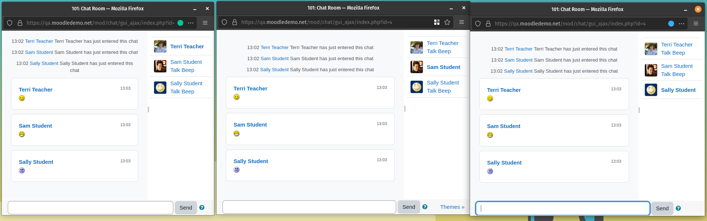Click Sam Student avatar in right window user list
Screen dimensions: 707x221
point(651,70)
